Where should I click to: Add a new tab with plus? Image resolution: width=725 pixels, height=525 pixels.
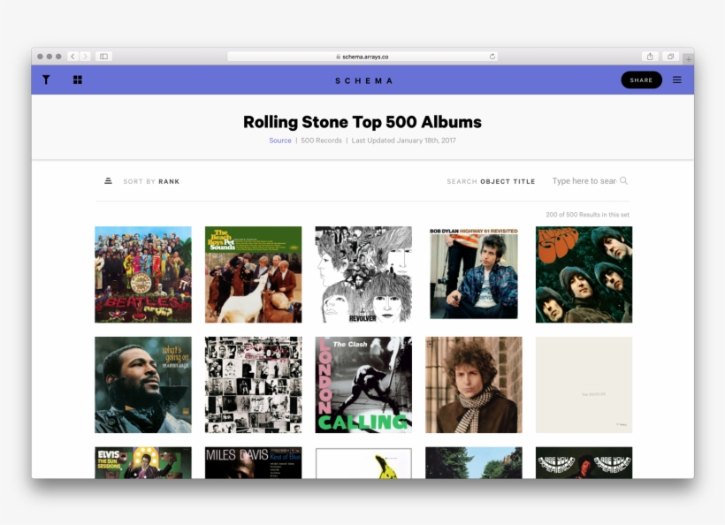689,59
